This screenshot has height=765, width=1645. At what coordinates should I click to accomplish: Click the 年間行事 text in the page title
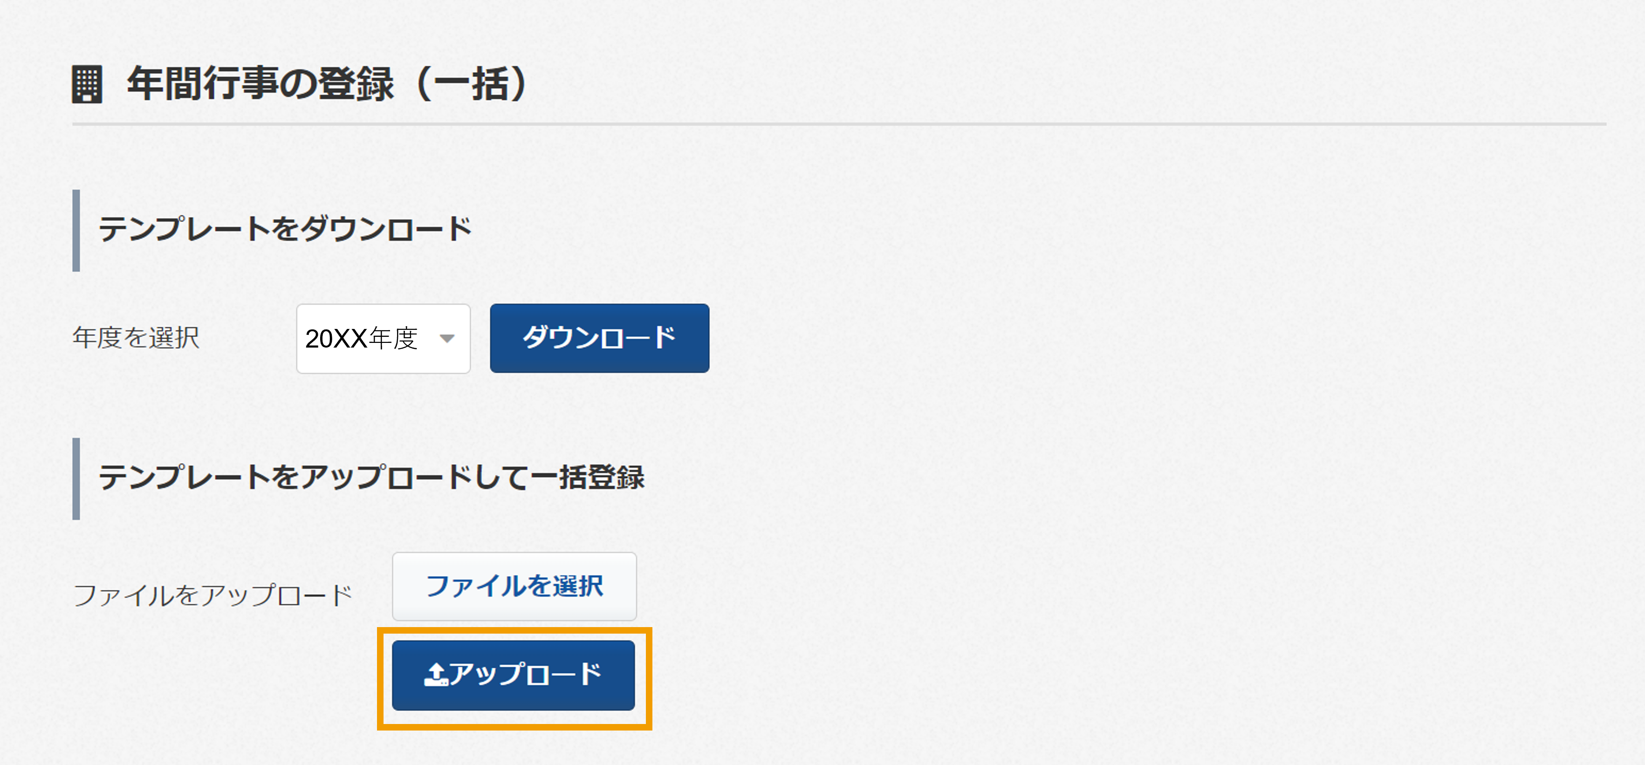pyautogui.click(x=203, y=84)
